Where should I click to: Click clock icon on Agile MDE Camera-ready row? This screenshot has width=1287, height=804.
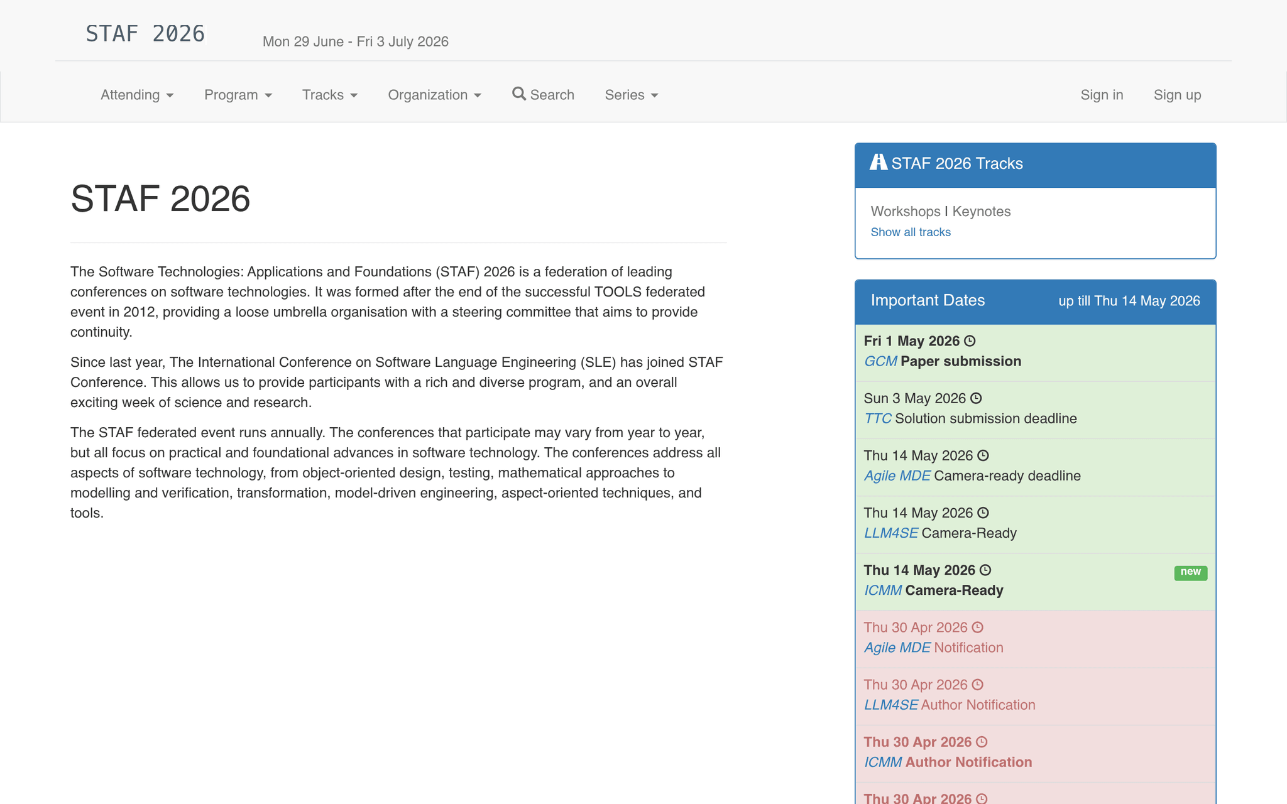click(983, 455)
